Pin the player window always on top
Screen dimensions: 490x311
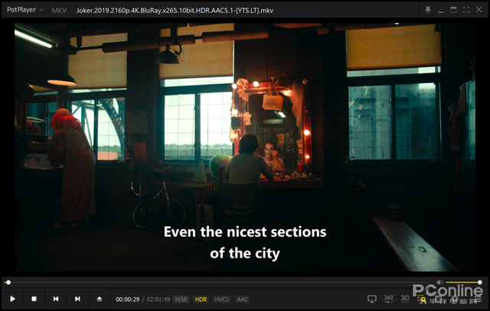pyautogui.click(x=428, y=10)
